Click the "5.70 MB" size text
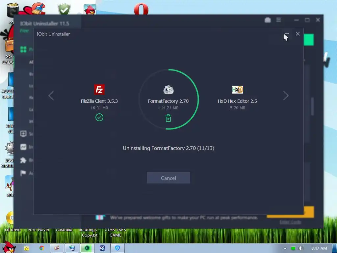 [x=238, y=108]
